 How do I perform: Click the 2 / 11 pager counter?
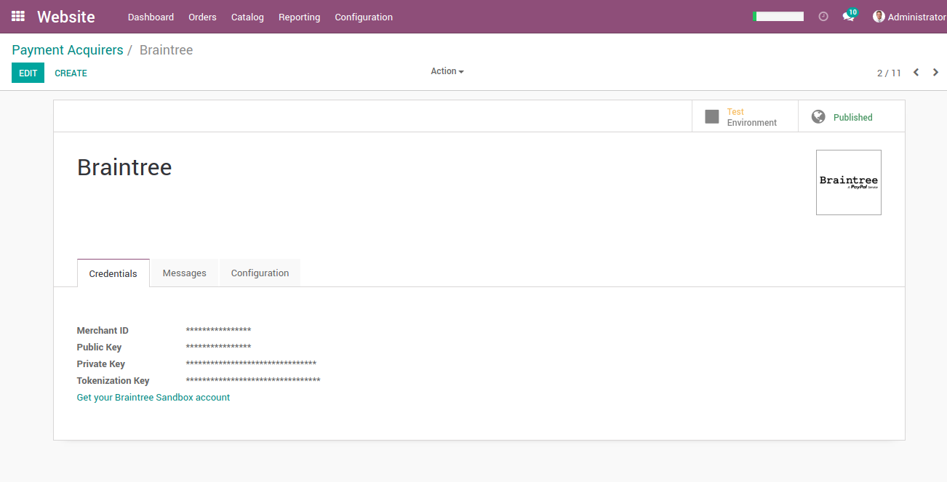pos(889,73)
